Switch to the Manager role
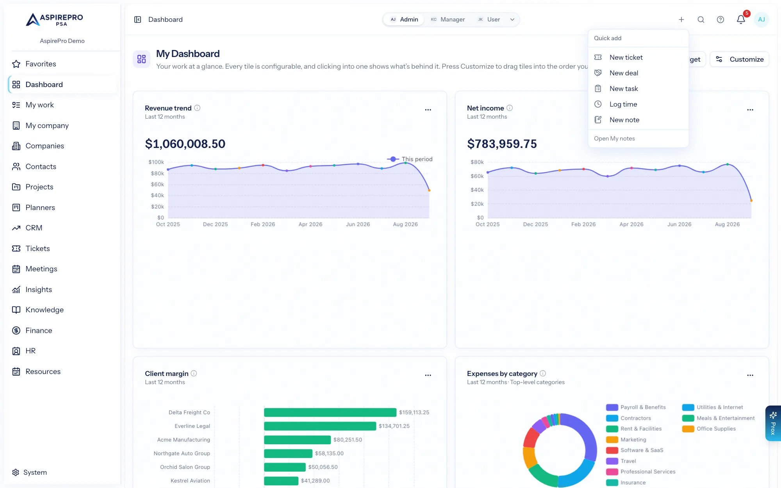Image resolution: width=781 pixels, height=488 pixels. click(x=448, y=20)
